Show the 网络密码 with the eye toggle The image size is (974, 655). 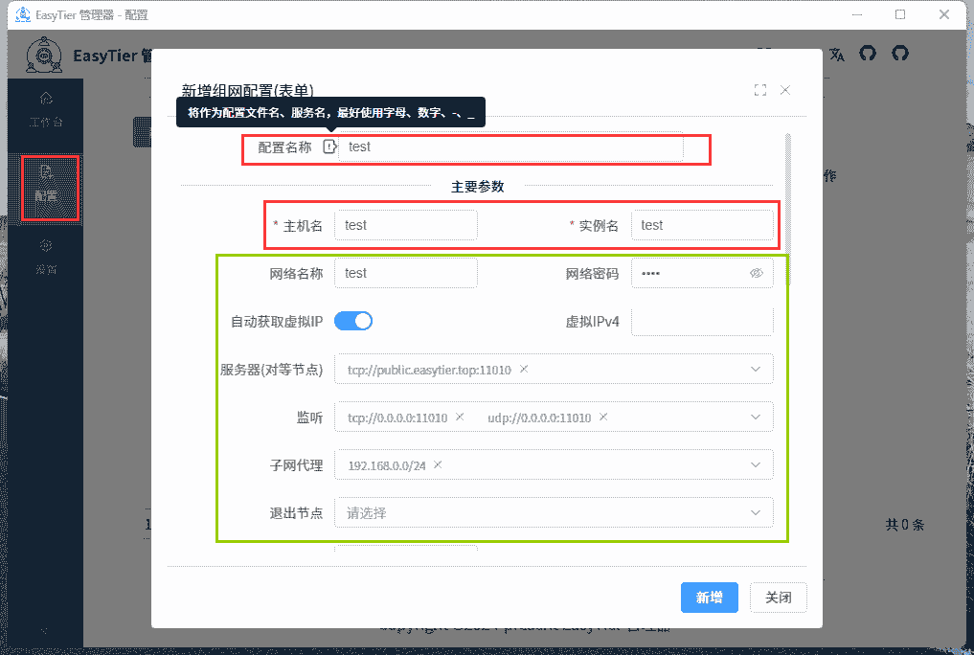pos(758,273)
